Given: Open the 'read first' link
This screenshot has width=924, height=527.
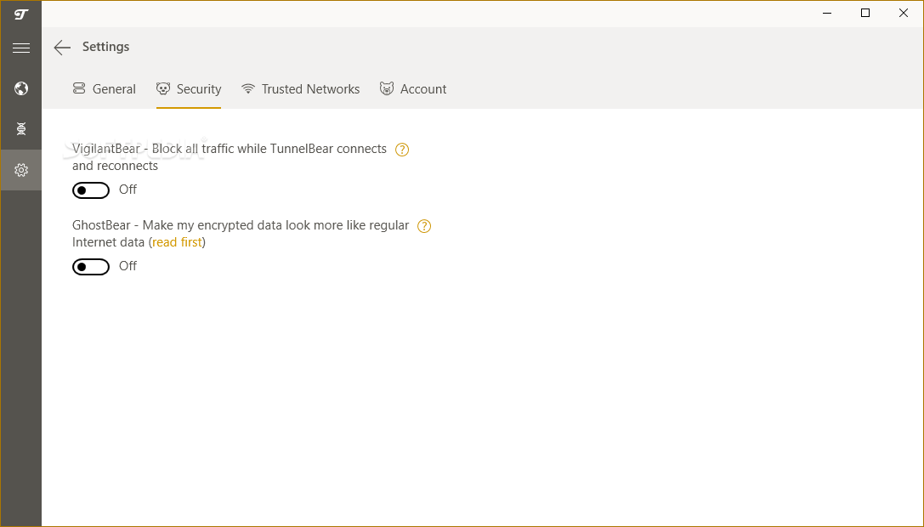Looking at the screenshot, I should 177,242.
